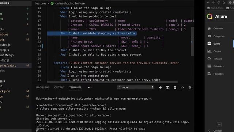Screen dimensions: 234x132
Task: Close the terminal panel
Action: (x=190, y=87)
